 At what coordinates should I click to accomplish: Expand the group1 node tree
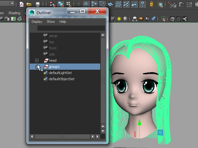(x=37, y=67)
